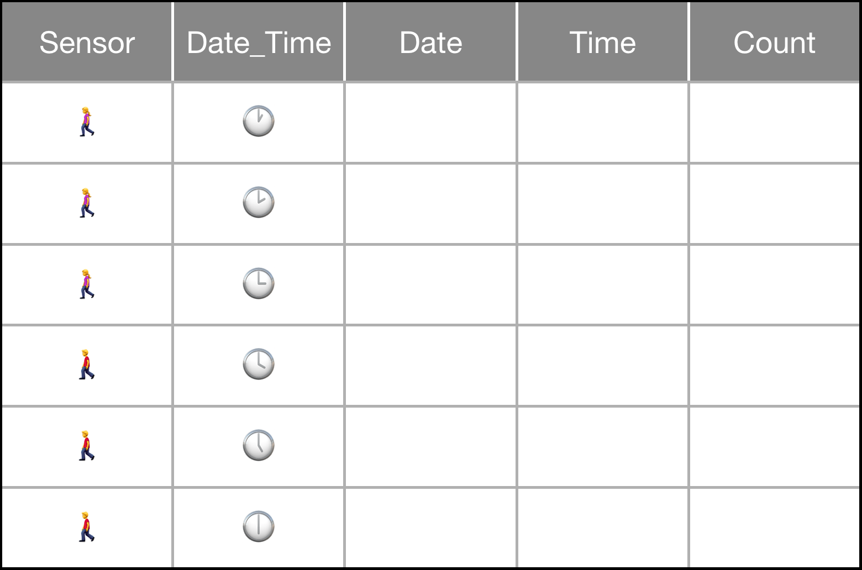Select the four o'clock clock icon
The width and height of the screenshot is (862, 570).
point(259,365)
